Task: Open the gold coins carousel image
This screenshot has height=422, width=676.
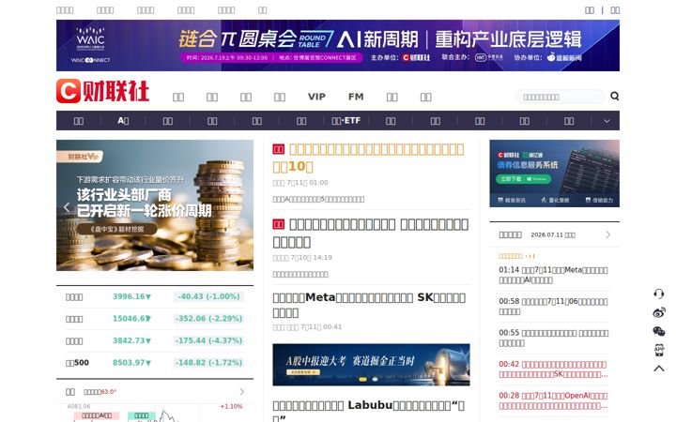Action: tap(155, 205)
